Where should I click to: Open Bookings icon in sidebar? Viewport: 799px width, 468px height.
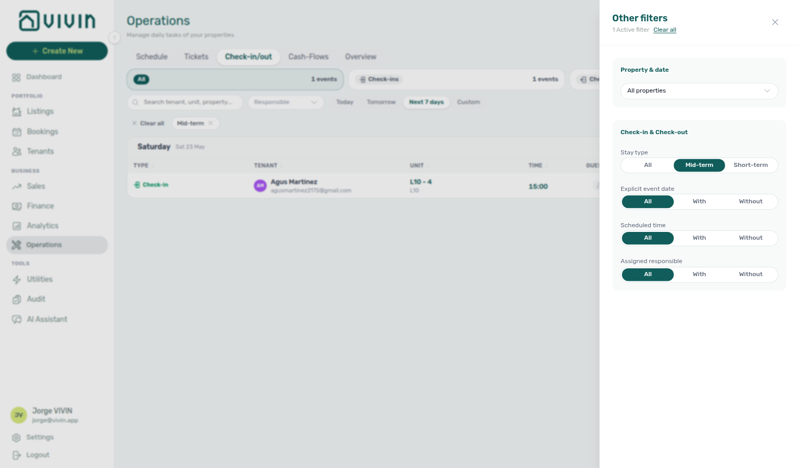pyautogui.click(x=17, y=132)
